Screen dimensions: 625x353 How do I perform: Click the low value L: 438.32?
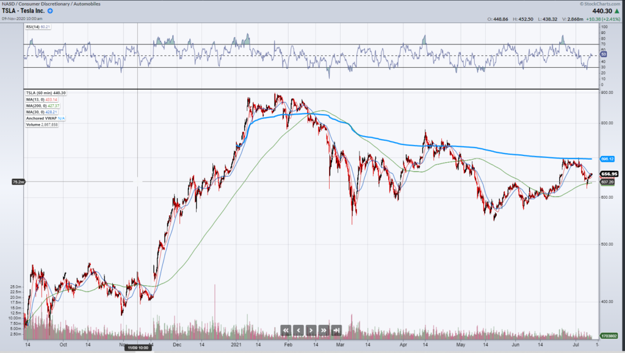point(547,19)
